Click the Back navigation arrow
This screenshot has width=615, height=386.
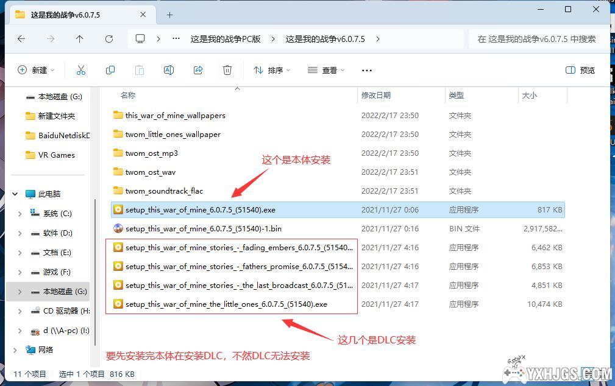click(21, 39)
